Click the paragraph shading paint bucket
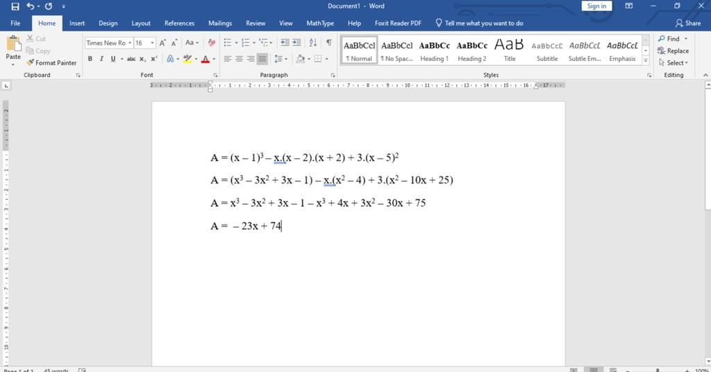Image resolution: width=711 pixels, height=372 pixels. (x=300, y=59)
